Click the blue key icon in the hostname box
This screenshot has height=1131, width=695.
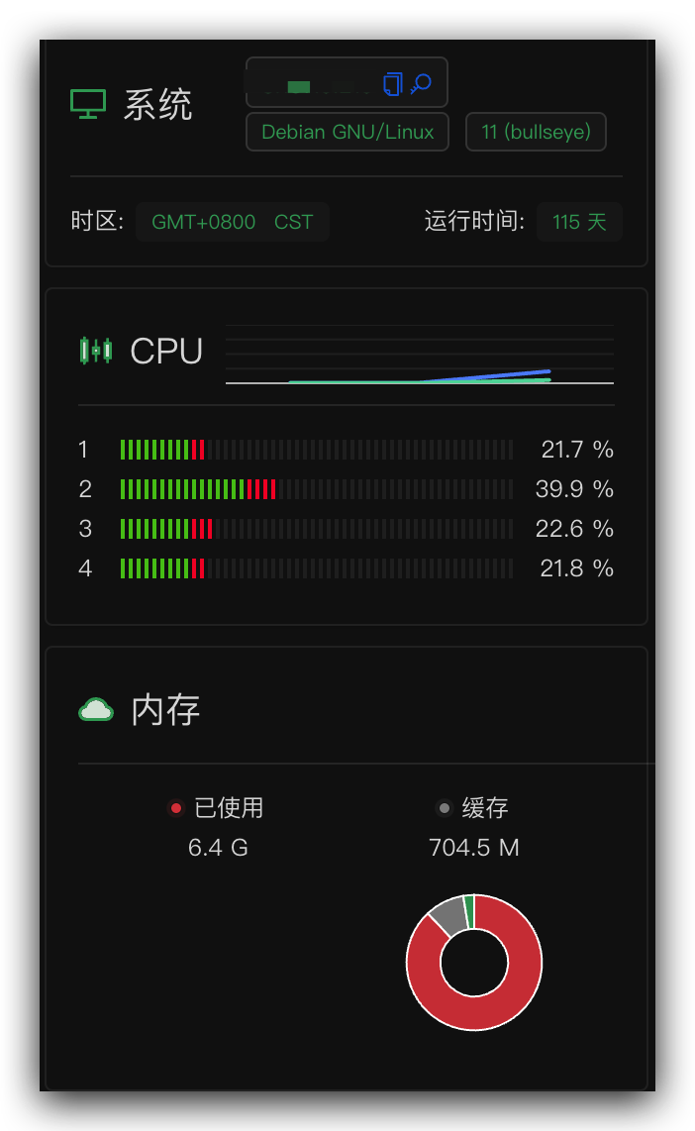point(421,83)
